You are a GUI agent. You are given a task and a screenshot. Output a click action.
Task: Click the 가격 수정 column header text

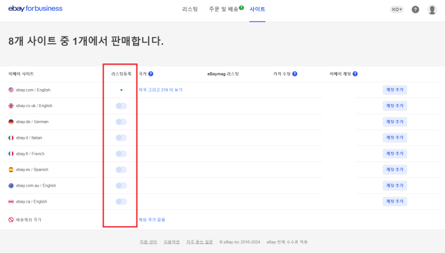pos(282,74)
